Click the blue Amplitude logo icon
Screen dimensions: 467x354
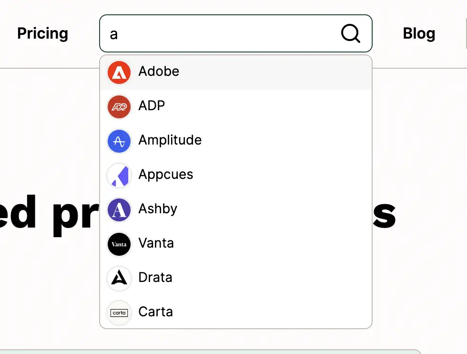(x=119, y=141)
